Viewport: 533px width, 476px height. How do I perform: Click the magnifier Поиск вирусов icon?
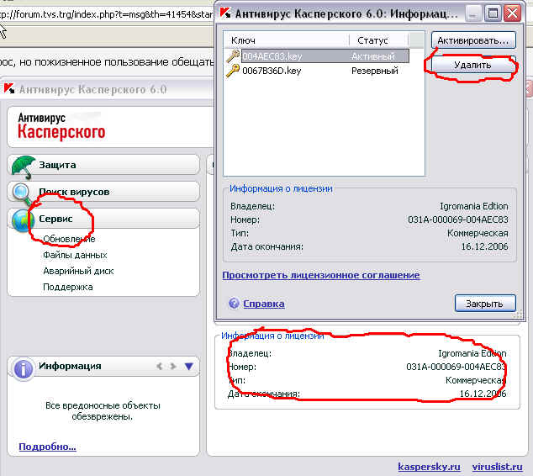[x=24, y=193]
